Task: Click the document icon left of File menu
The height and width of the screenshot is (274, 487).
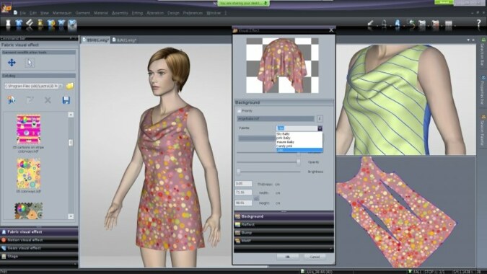Action: tap(15, 13)
